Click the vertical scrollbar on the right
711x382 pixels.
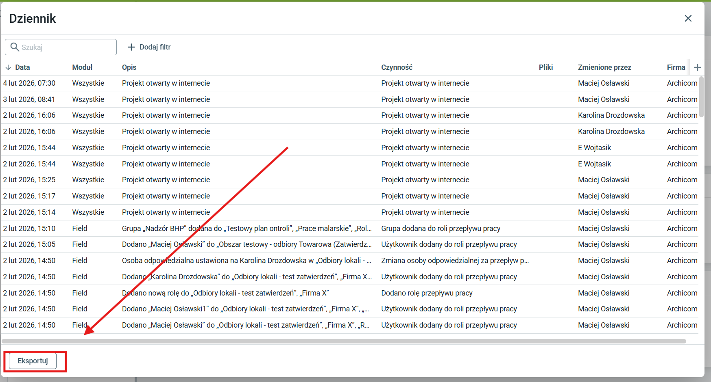pyautogui.click(x=701, y=97)
